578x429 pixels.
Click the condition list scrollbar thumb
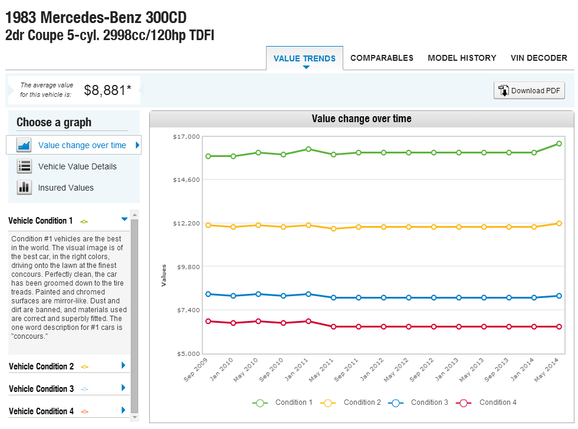[134, 316]
